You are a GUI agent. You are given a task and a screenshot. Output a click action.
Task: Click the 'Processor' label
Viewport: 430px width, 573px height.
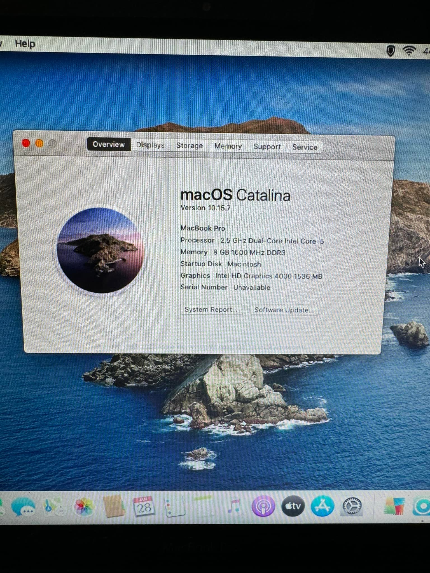point(197,240)
